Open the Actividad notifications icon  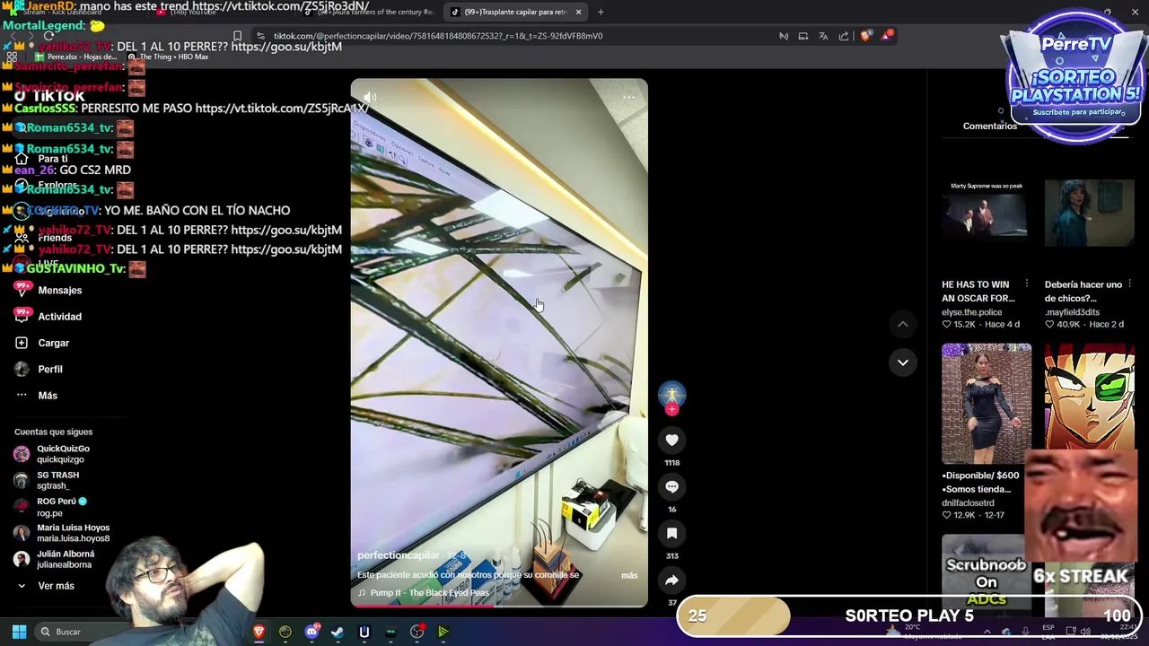click(x=22, y=316)
